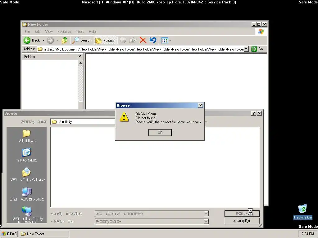Click the green Back arrow icon
318x238 pixels.
coord(27,40)
